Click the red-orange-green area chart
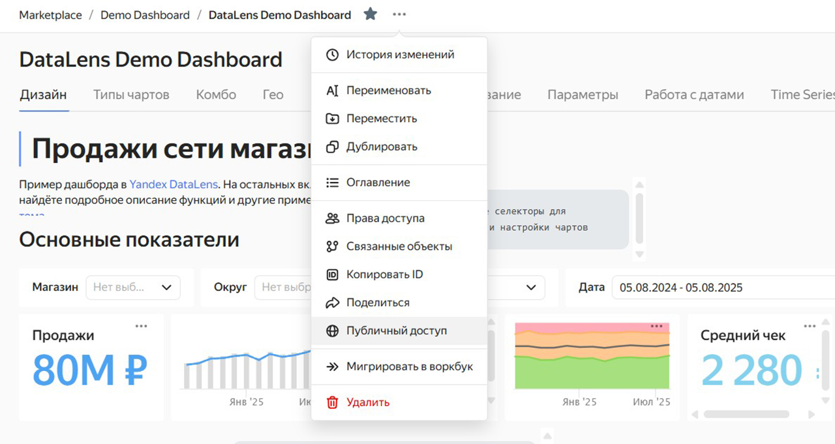Screen dimensions: 835x444 pyautogui.click(x=592, y=356)
